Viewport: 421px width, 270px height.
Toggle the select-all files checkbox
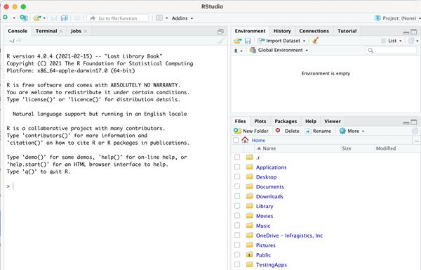(x=236, y=140)
